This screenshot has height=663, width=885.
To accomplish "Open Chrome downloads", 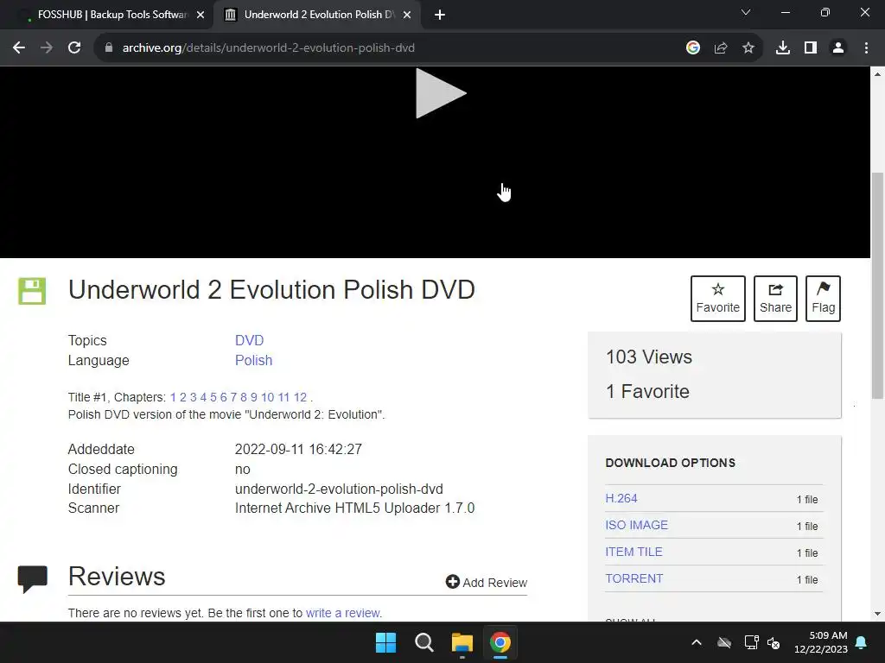I will tap(783, 48).
